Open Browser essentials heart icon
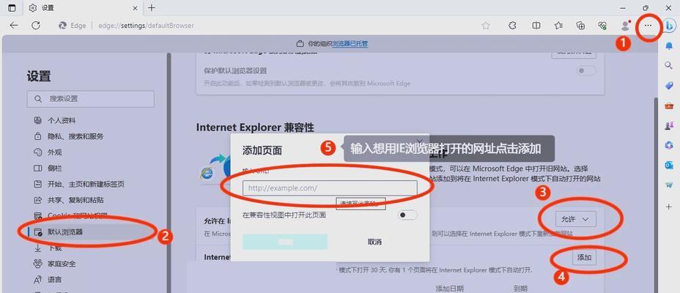Image resolution: width=680 pixels, height=293 pixels. (x=602, y=26)
